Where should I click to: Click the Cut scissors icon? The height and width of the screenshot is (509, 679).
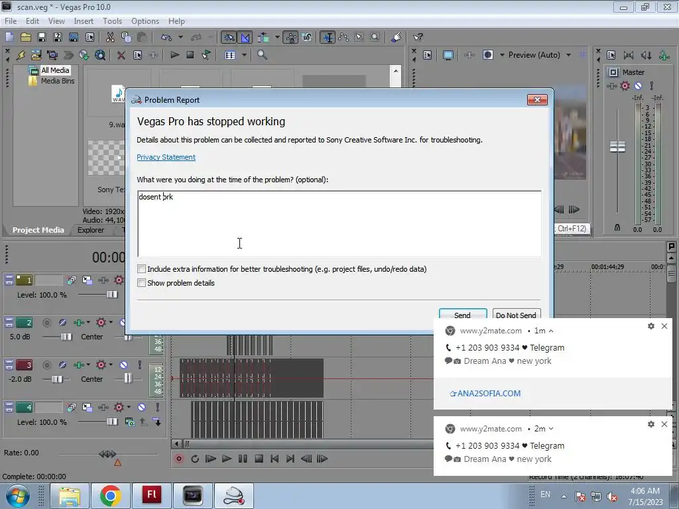(x=110, y=37)
